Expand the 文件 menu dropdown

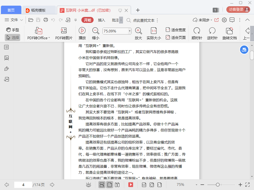tap(22, 20)
